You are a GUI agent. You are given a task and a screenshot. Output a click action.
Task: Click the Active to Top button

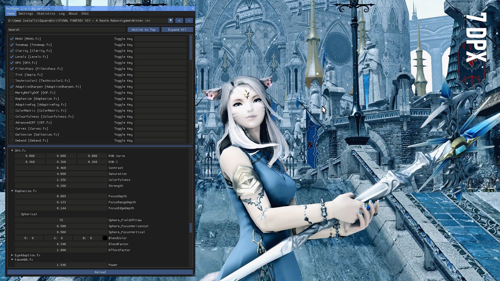tap(143, 30)
